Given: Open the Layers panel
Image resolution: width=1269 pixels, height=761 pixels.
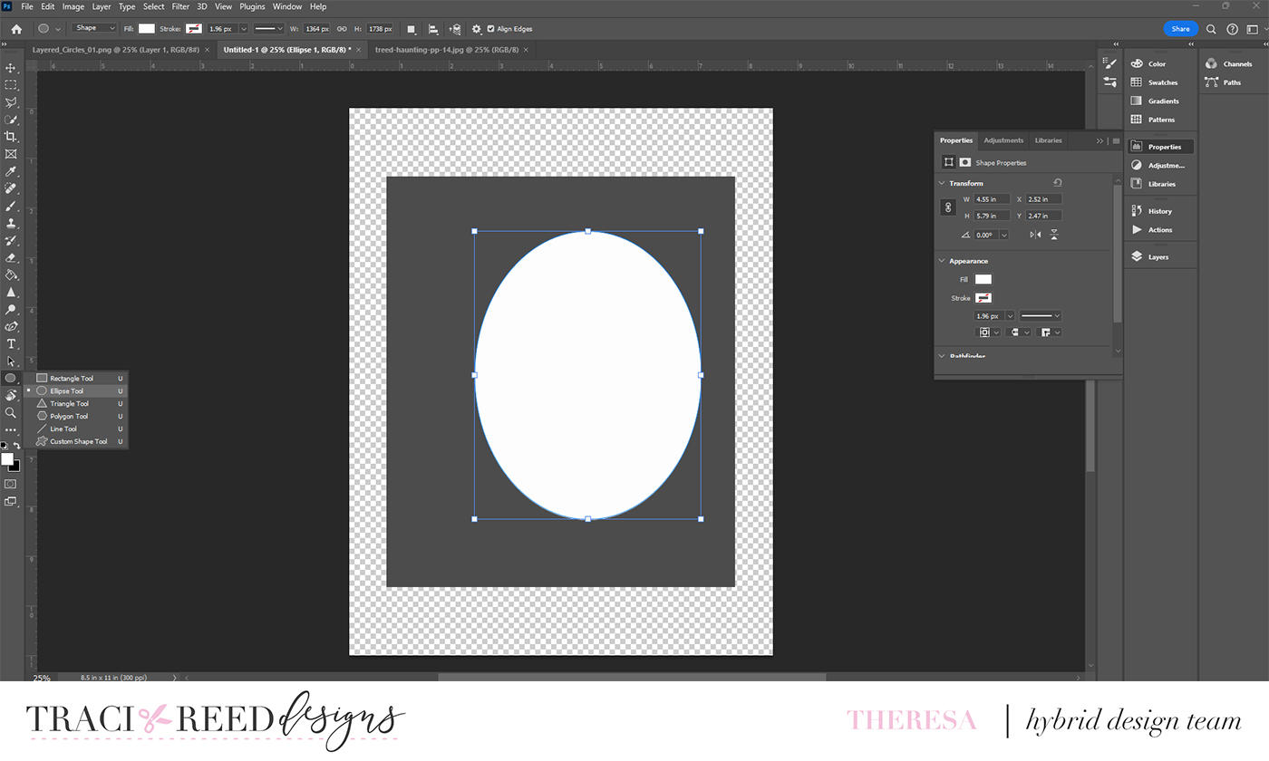Looking at the screenshot, I should (1159, 256).
